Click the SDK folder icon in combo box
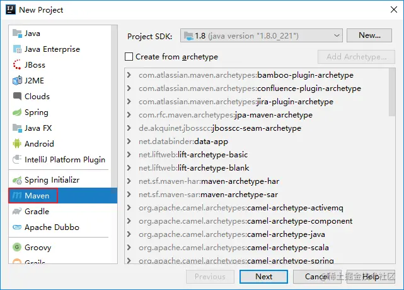Image resolution: width=404 pixels, height=290 pixels. coord(188,36)
